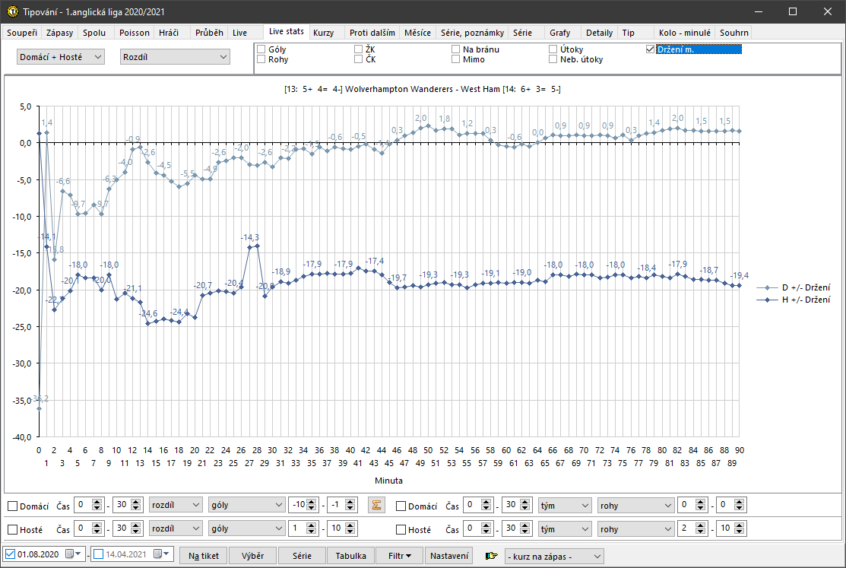Tick the Neb. útoky checkbox

[x=553, y=59]
